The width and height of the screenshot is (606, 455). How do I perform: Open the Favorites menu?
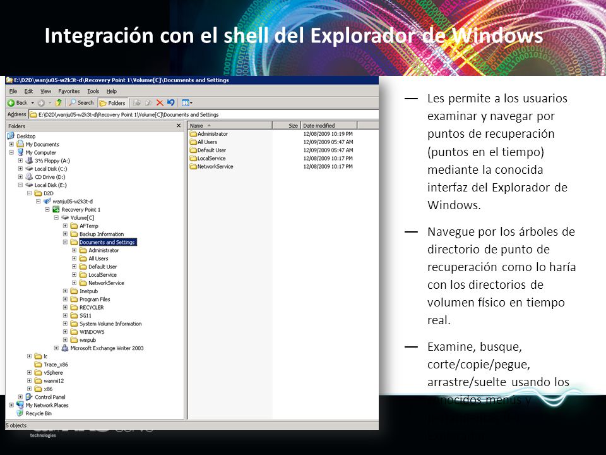tap(69, 91)
